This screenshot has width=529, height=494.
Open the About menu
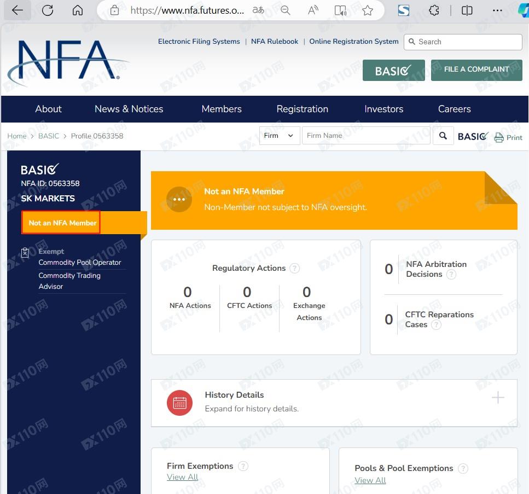48,109
